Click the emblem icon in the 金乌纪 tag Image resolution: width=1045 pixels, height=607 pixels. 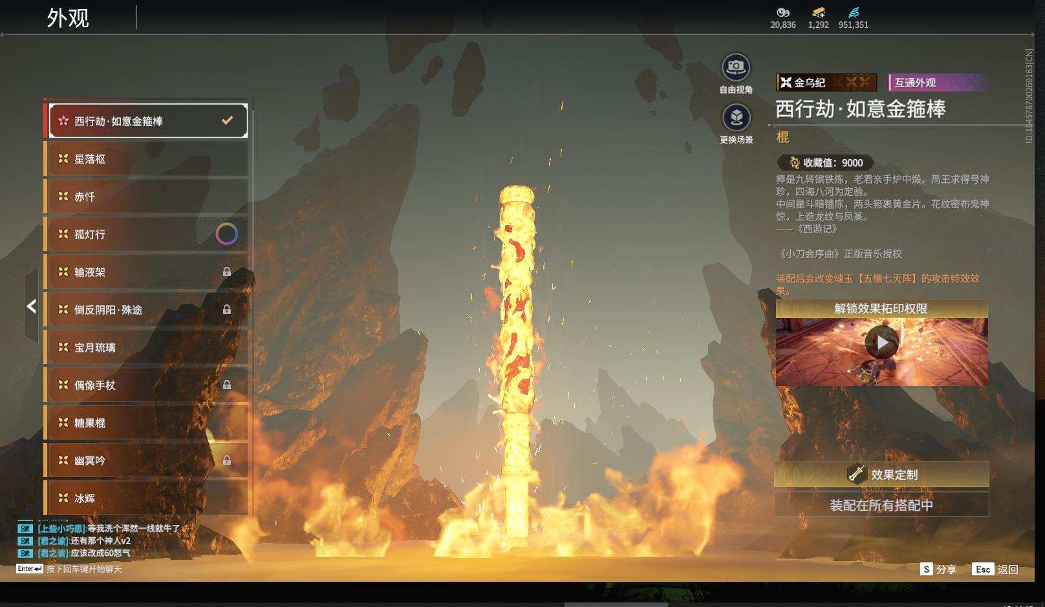click(786, 83)
